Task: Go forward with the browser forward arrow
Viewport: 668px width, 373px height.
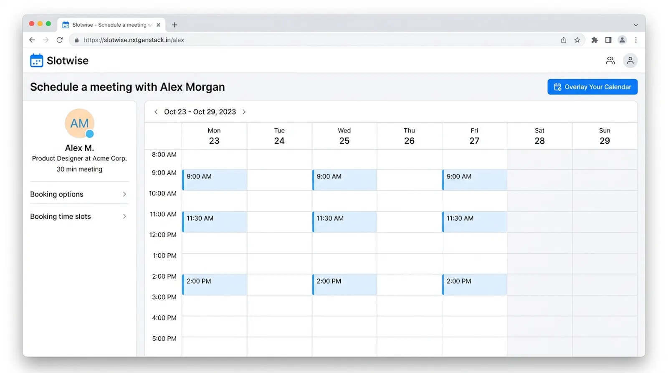Action: [46, 40]
